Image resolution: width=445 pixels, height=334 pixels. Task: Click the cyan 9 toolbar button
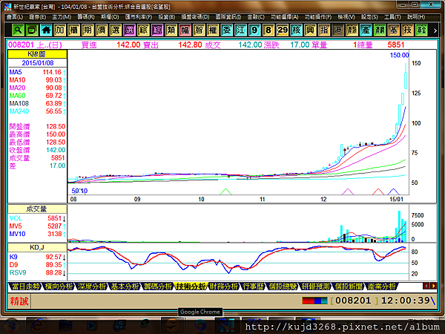[x=254, y=30]
